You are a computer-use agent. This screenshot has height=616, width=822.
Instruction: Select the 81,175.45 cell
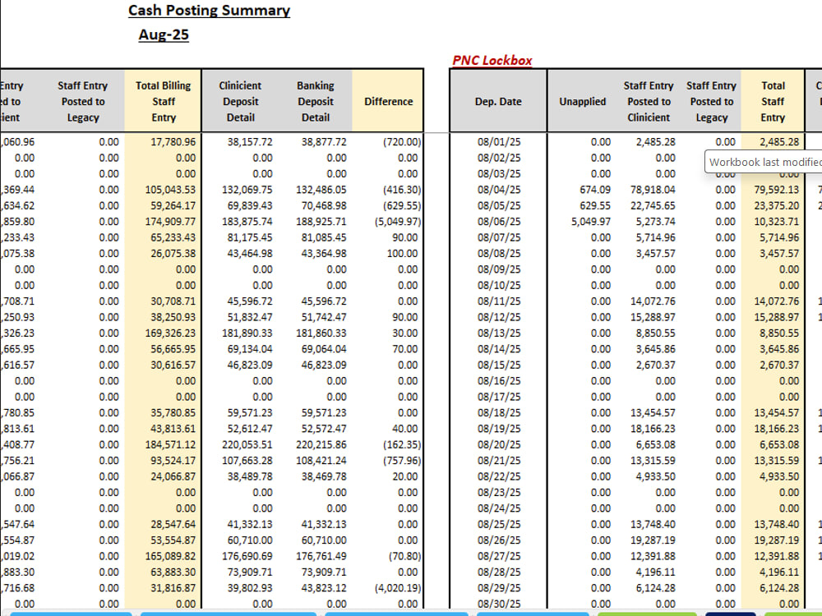(x=250, y=238)
